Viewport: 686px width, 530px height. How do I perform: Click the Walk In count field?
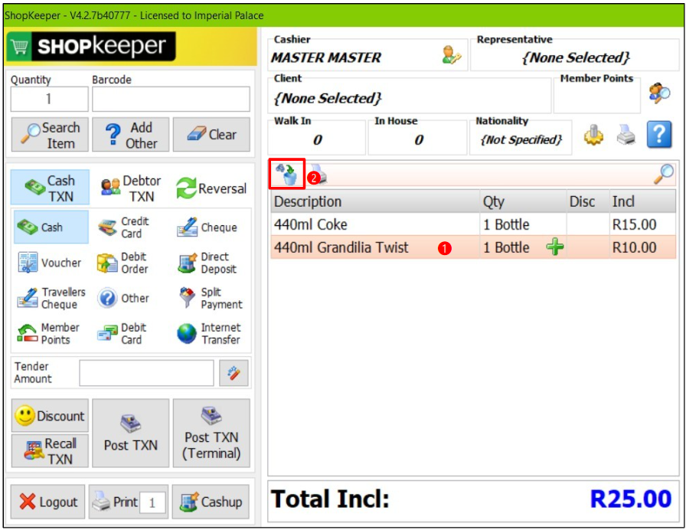(317, 139)
